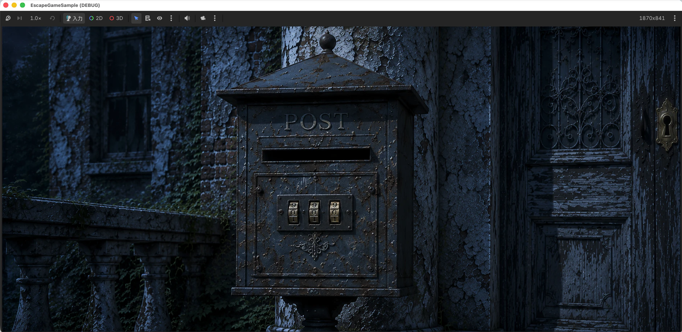Click the POST lettering on the mailbox
Screen dimensions: 682x332
(x=316, y=121)
